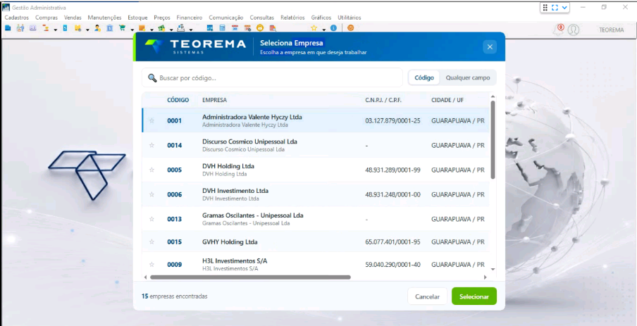Click CNPJ 48.931.289/0001-99 cell
This screenshot has height=326, width=637.
click(392, 170)
